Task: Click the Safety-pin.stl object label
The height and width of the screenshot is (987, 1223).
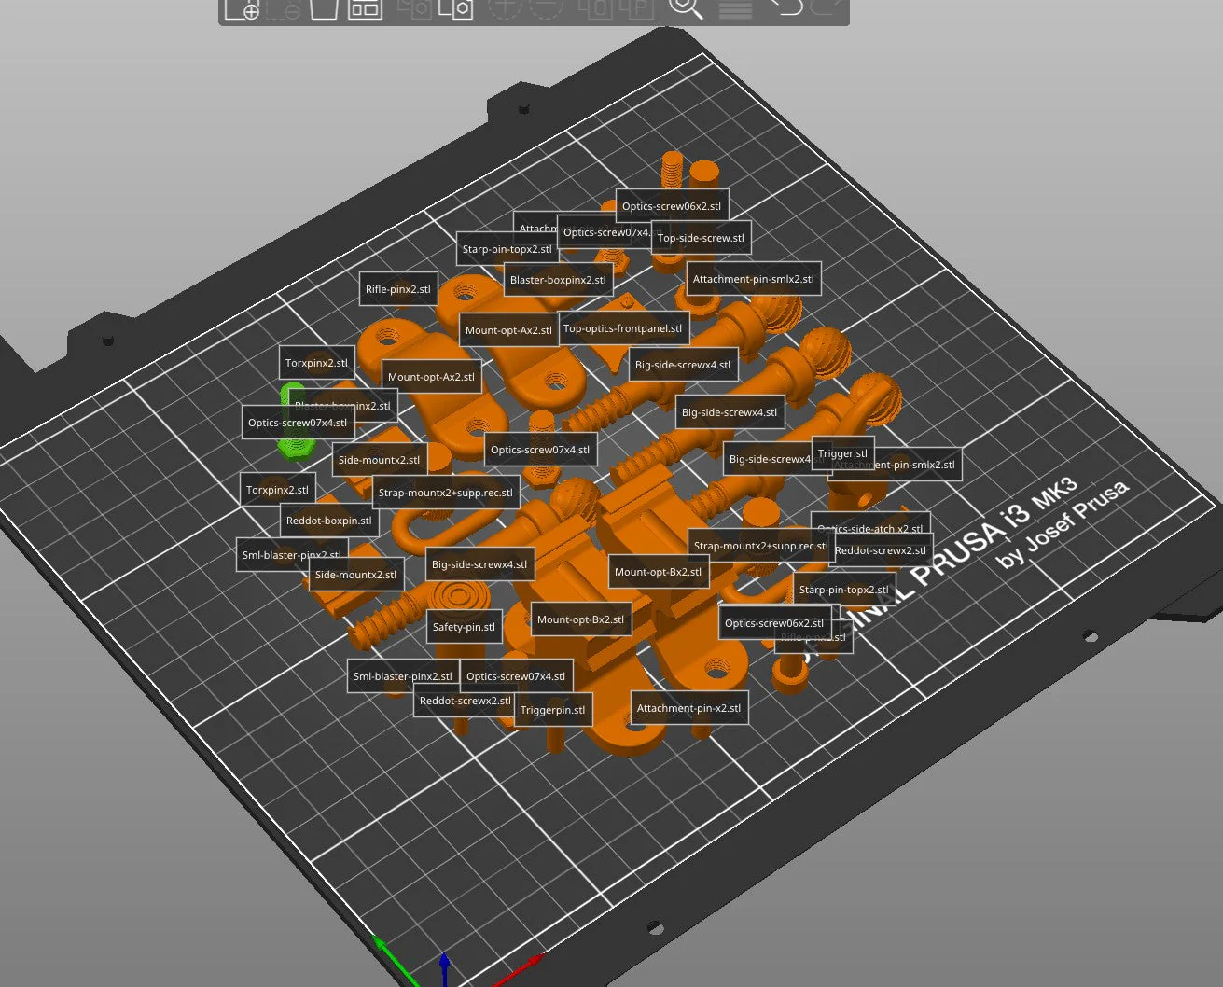Action: tap(464, 627)
